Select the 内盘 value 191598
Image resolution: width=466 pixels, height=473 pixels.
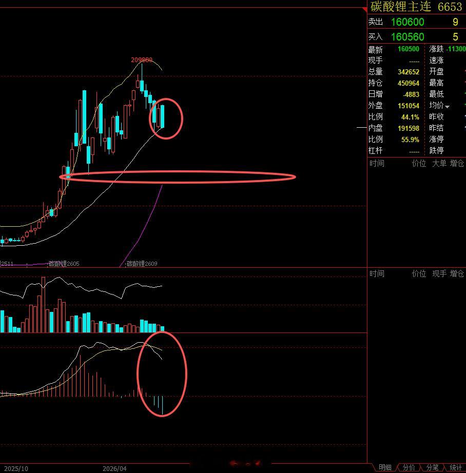(x=409, y=128)
